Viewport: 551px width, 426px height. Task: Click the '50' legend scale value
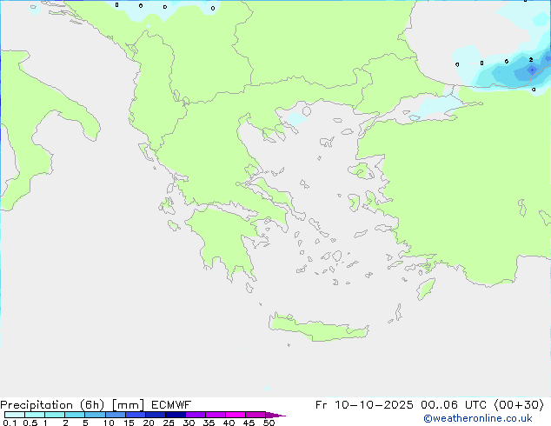[269, 423]
